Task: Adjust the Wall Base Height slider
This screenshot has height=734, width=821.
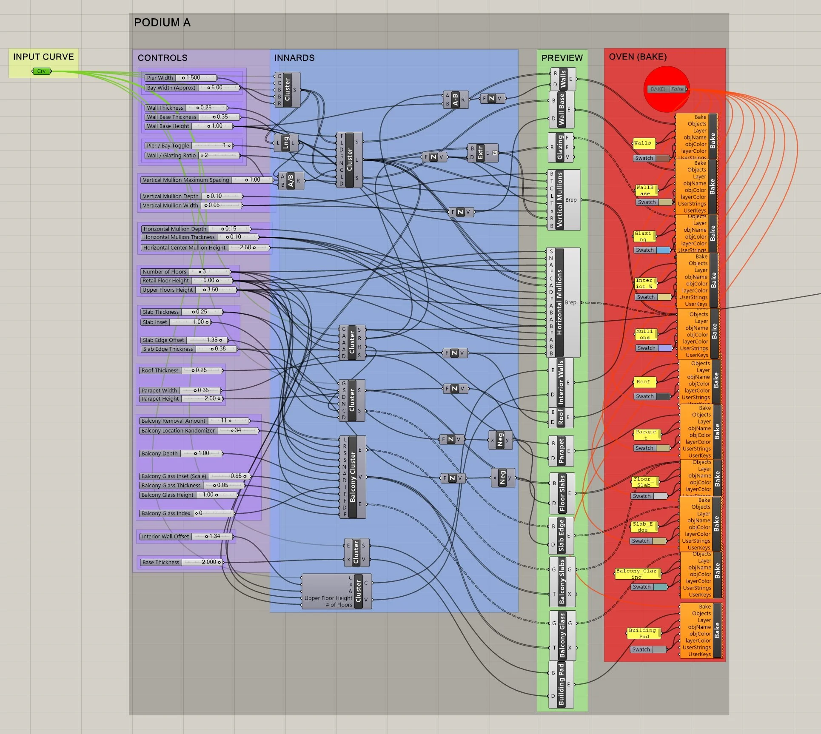Action: 189,126
